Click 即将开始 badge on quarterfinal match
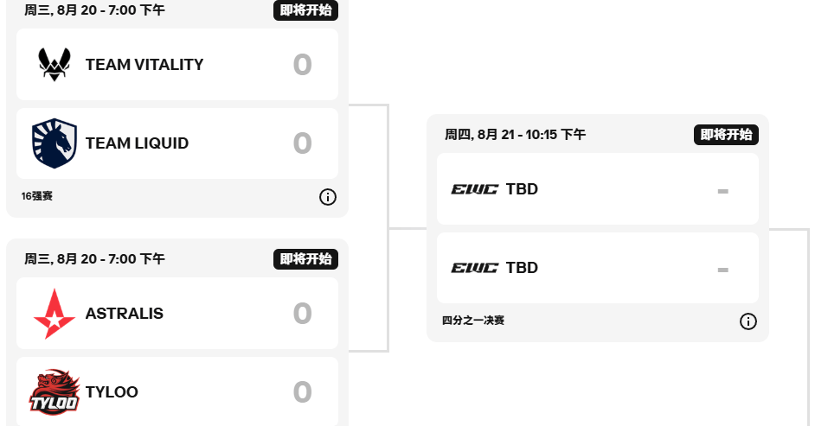815x426 pixels. pyautogui.click(x=726, y=135)
